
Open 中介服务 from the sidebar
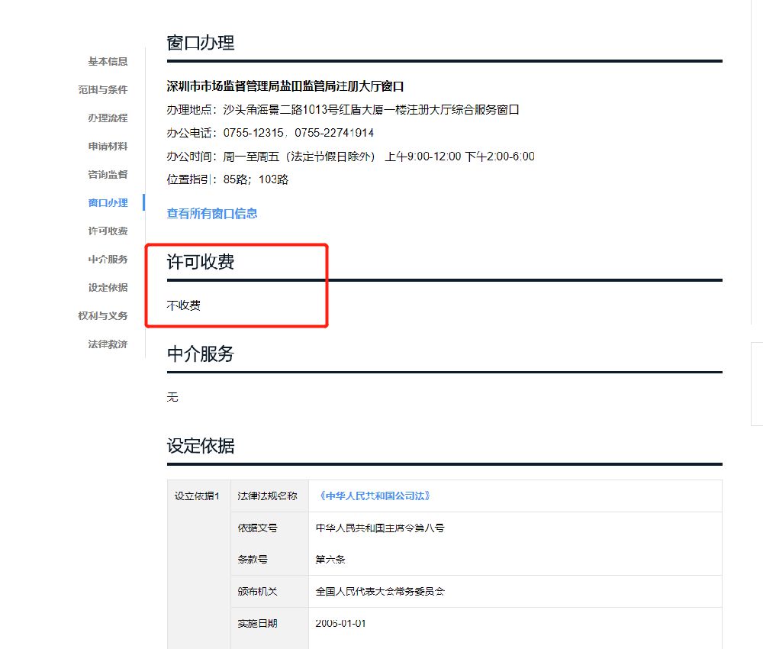[x=108, y=260]
